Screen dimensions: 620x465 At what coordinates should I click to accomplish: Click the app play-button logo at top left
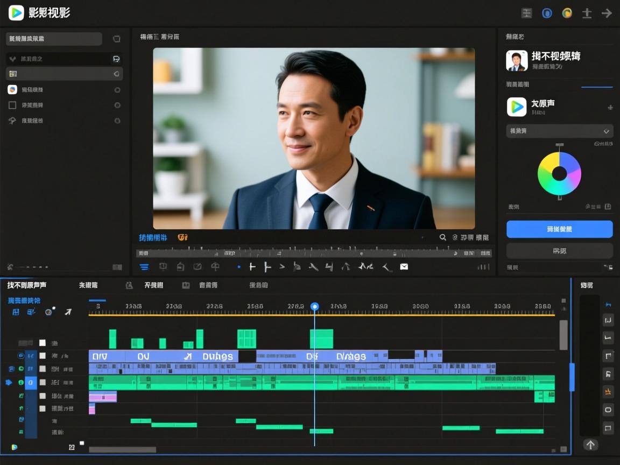16,13
